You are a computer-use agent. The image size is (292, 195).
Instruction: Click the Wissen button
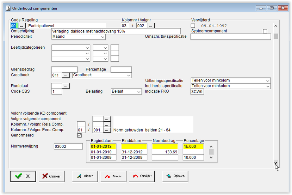pyautogui.click(x=85, y=176)
